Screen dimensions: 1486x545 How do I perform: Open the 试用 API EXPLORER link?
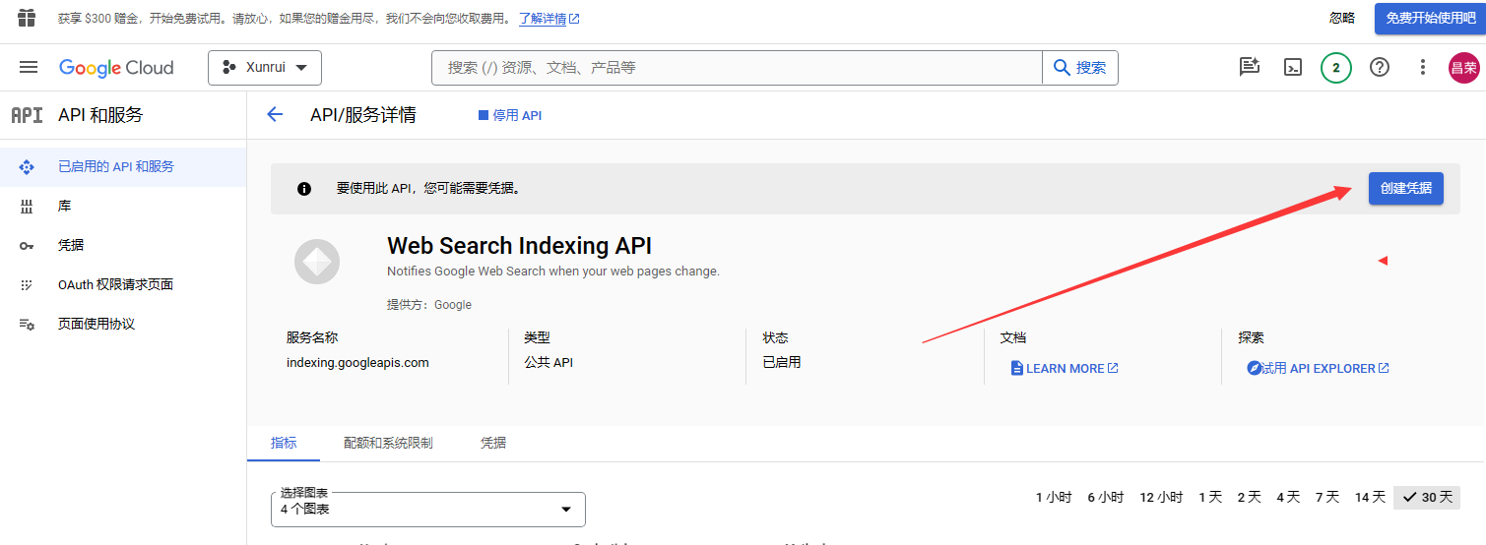click(x=1318, y=369)
